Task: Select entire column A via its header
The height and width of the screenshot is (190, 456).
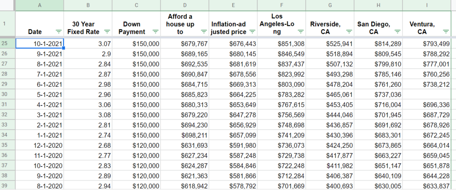Action: point(40,5)
